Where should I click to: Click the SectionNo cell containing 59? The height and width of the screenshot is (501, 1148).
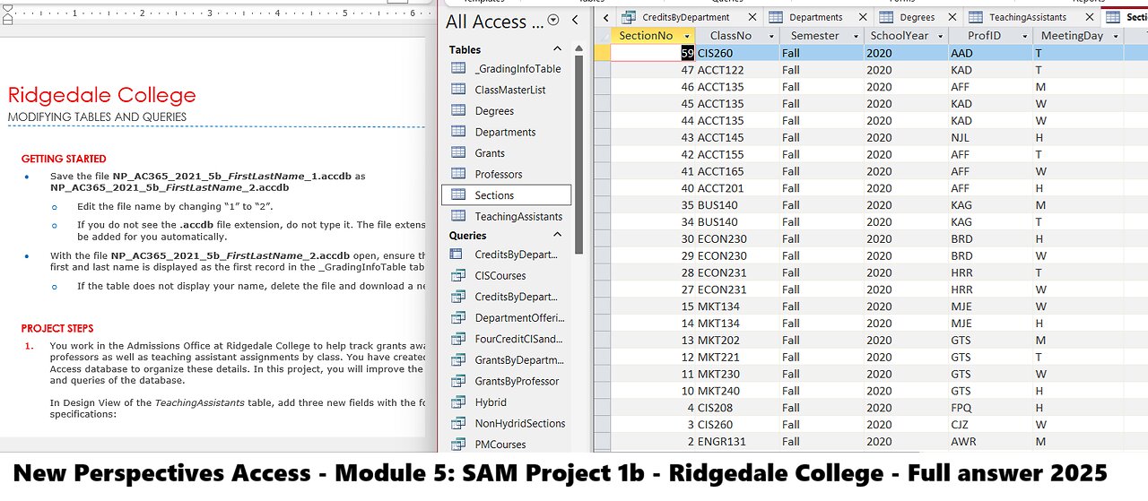tap(653, 53)
